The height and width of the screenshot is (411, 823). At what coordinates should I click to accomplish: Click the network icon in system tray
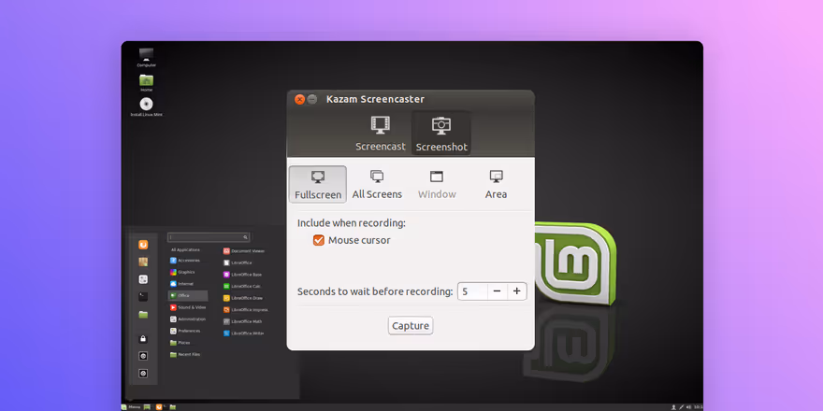click(x=681, y=407)
